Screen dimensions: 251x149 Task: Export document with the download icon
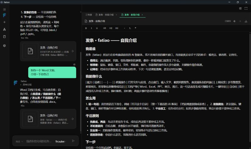pyautogui.click(x=246, y=21)
